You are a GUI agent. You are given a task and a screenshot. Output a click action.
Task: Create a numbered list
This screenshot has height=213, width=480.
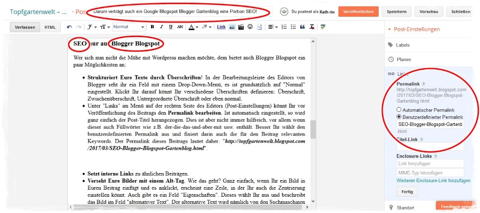[x=284, y=27]
